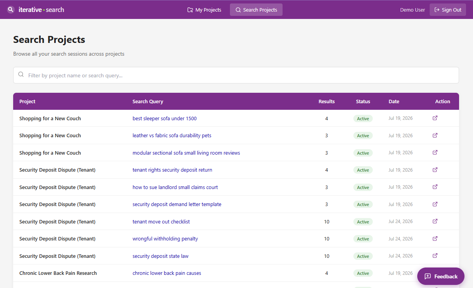Open 'leather vs fabric sofa durability pets' query
The image size is (473, 288).
[172, 136]
